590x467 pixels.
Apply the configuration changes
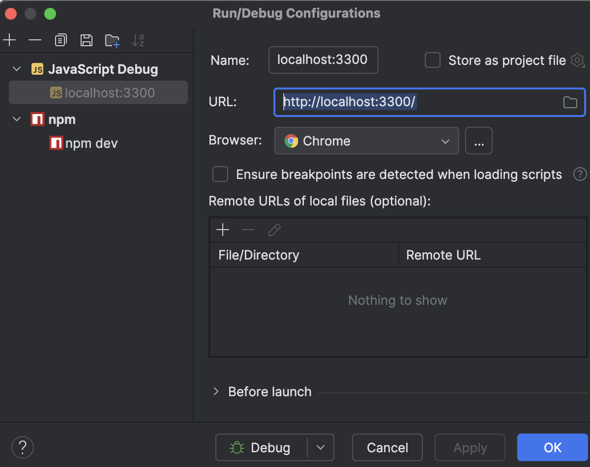click(x=470, y=447)
